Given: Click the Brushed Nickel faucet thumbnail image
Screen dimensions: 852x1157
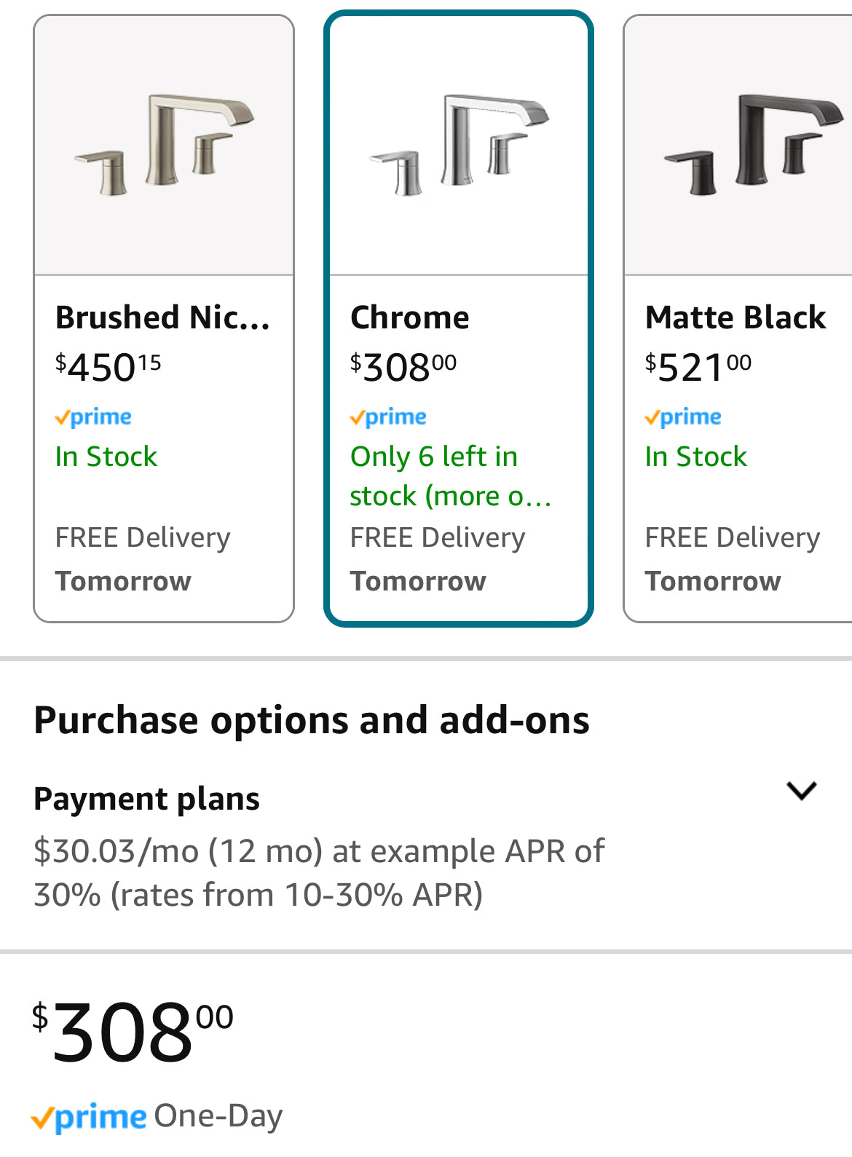Looking at the screenshot, I should tap(164, 146).
